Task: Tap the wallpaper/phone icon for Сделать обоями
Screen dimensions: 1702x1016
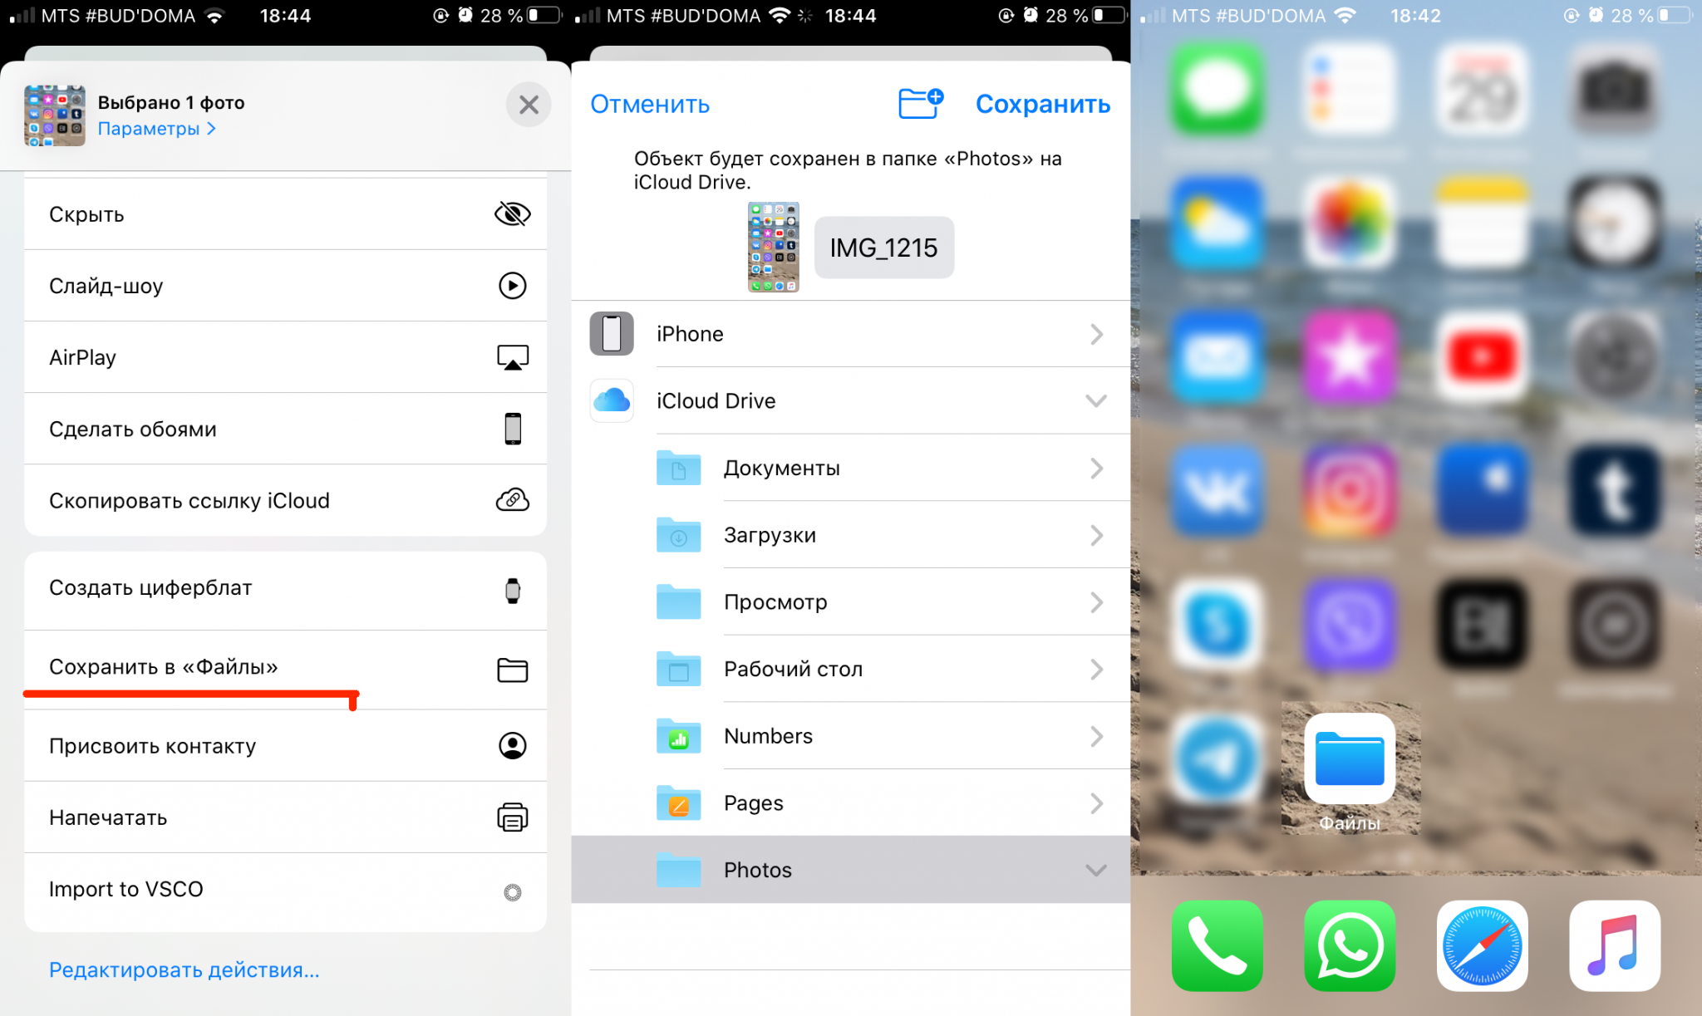Action: [x=513, y=429]
